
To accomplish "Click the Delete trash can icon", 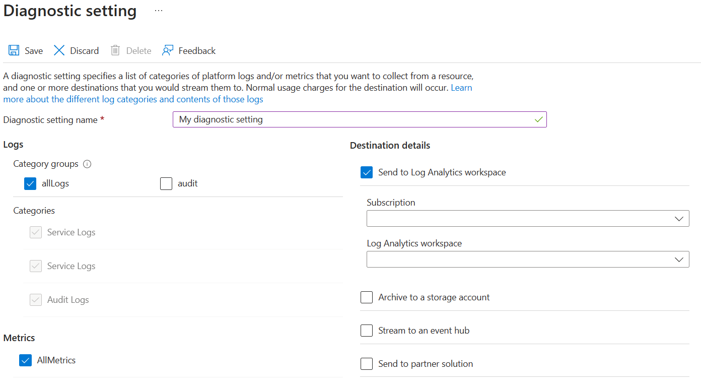I will coord(115,50).
